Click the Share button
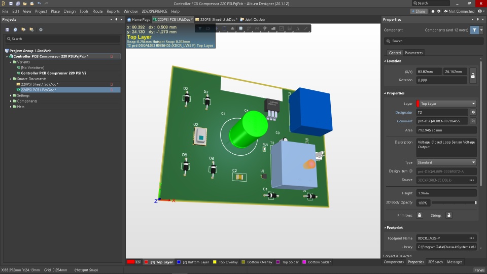The height and width of the screenshot is (274, 487). [419, 11]
